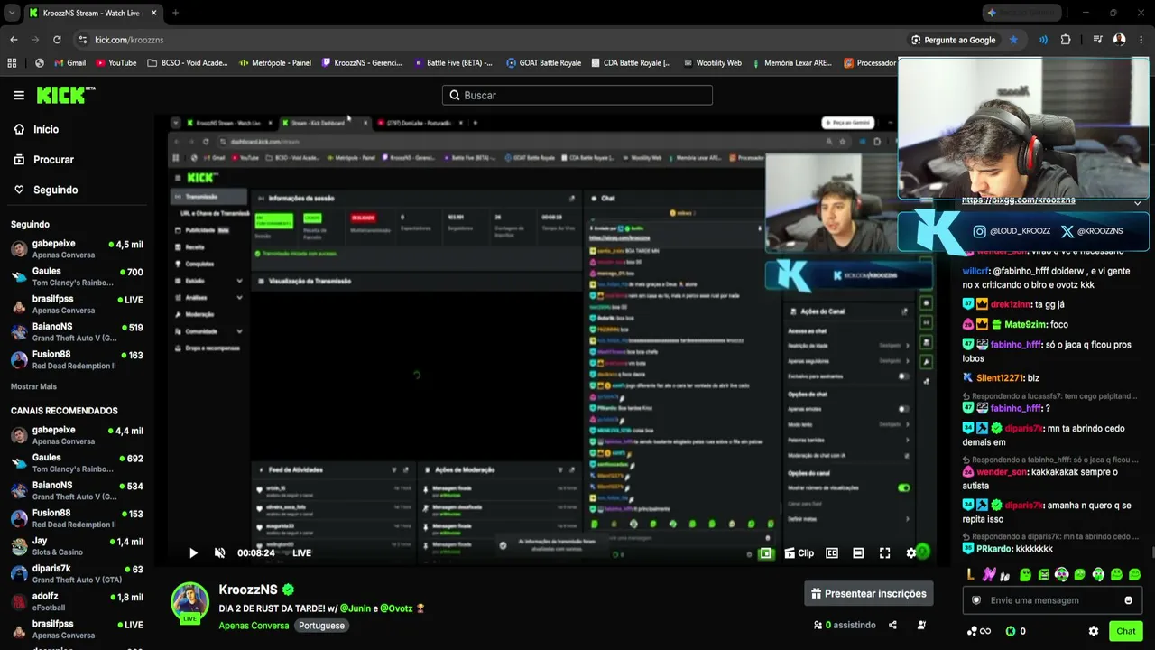This screenshot has height=650, width=1155.
Task: Click username wender_son in chat
Action: pos(1002,472)
